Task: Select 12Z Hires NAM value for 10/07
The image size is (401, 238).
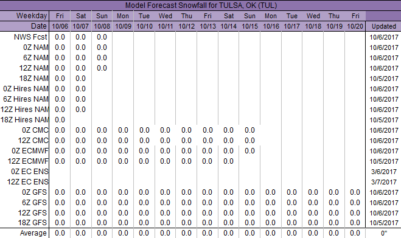Action: 80,110
